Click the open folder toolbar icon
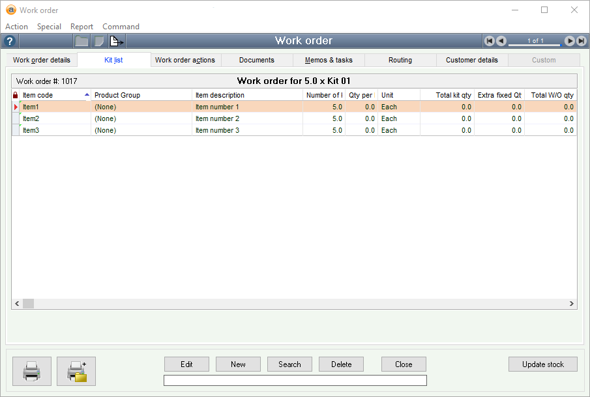Screen dimensions: 590x397 point(81,41)
